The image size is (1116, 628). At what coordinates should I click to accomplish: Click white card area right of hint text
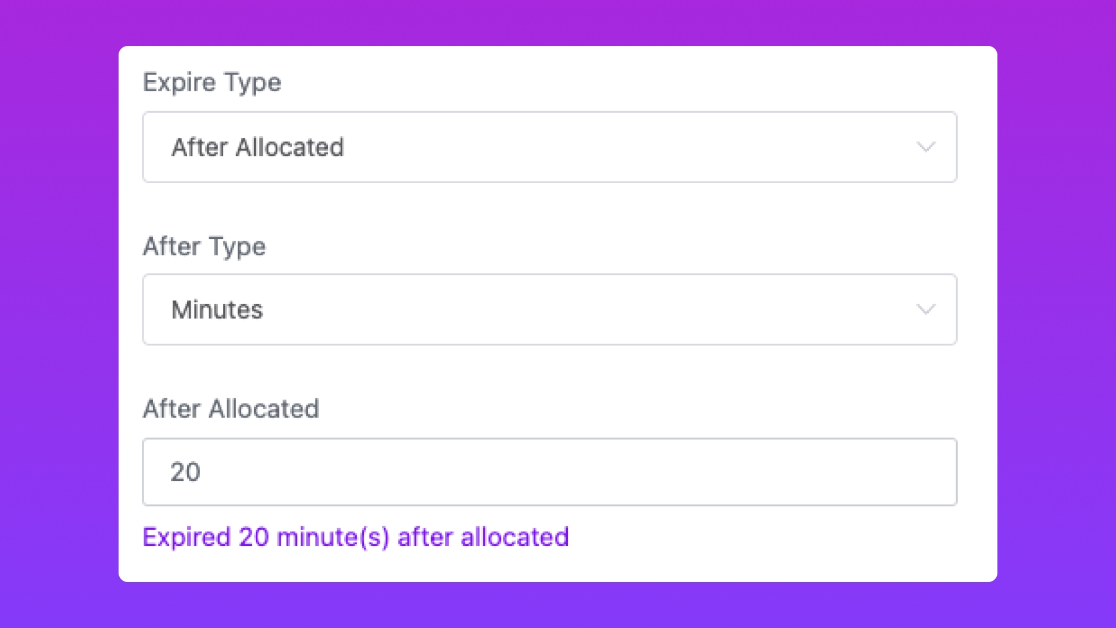[785, 538]
